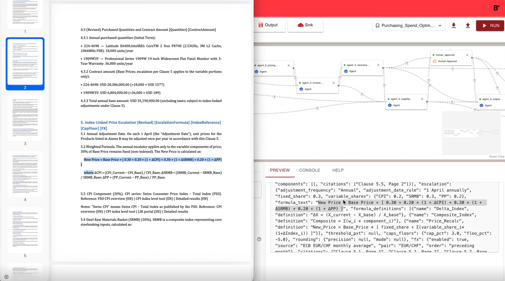Click the help question mark icon

click(259, 239)
